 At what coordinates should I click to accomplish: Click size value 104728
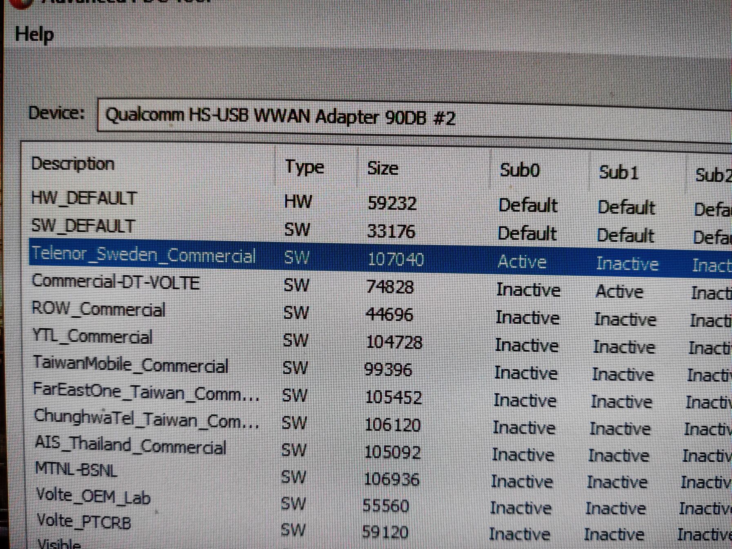[394, 342]
